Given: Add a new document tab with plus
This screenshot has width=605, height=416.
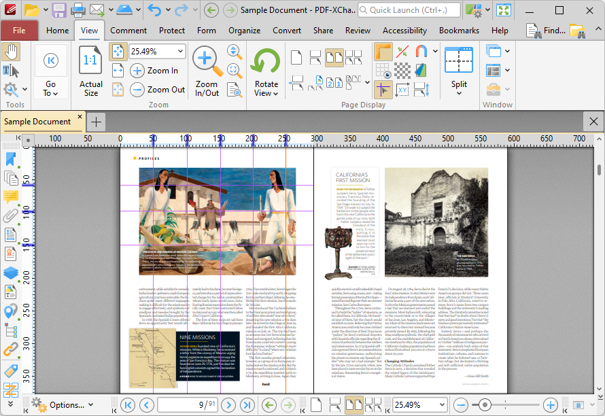Looking at the screenshot, I should click(x=96, y=122).
